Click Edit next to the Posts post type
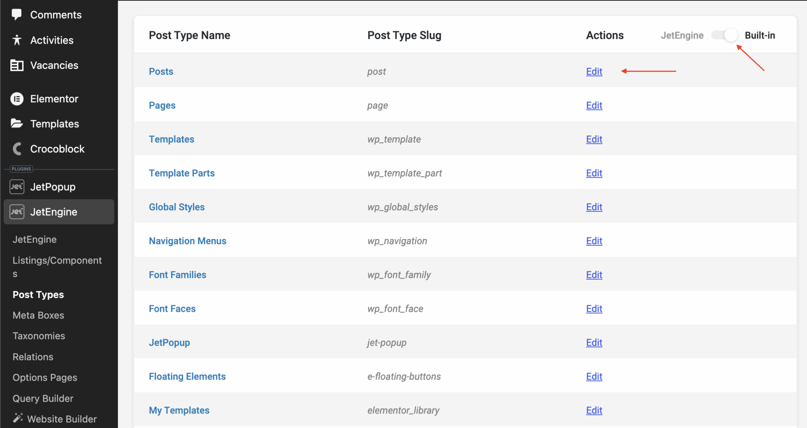The image size is (807, 428). (x=594, y=71)
